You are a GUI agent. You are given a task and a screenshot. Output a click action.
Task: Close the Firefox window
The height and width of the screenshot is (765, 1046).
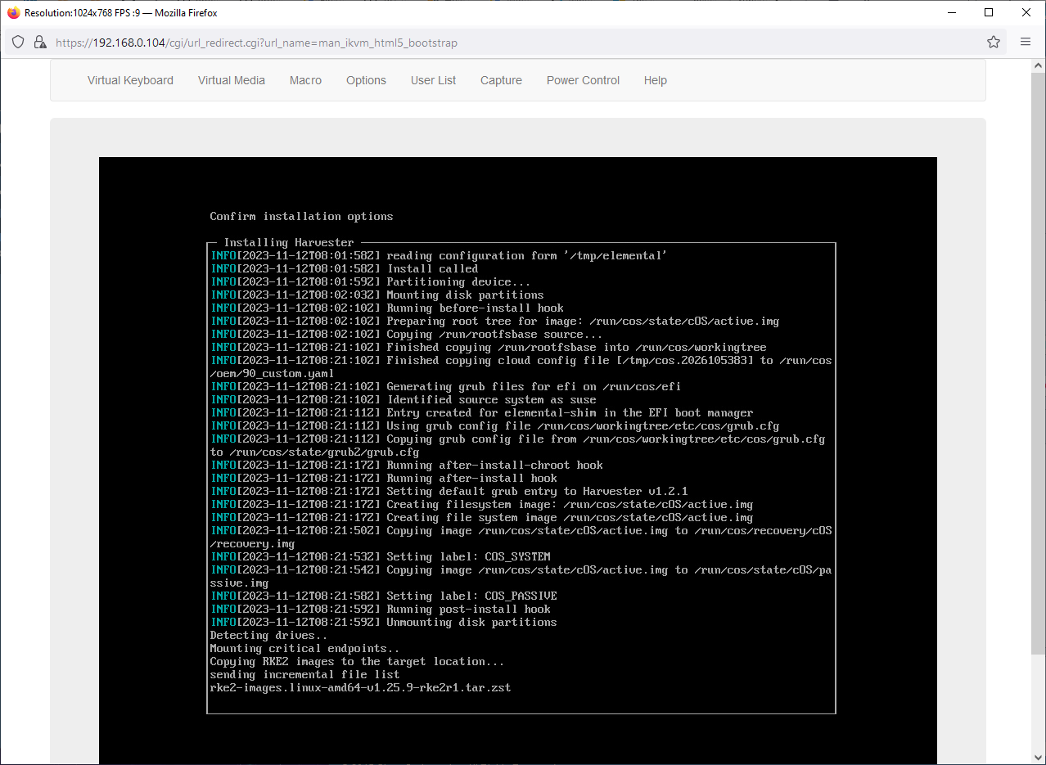click(x=1026, y=13)
